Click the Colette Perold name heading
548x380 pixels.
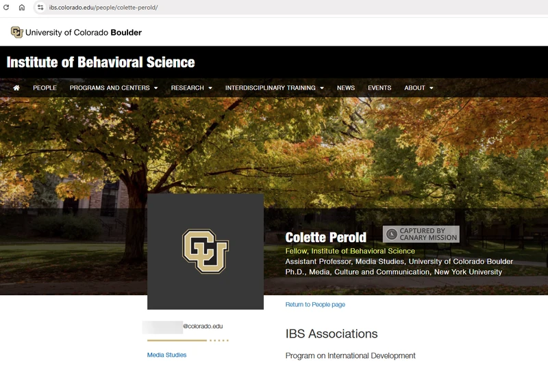pos(326,237)
